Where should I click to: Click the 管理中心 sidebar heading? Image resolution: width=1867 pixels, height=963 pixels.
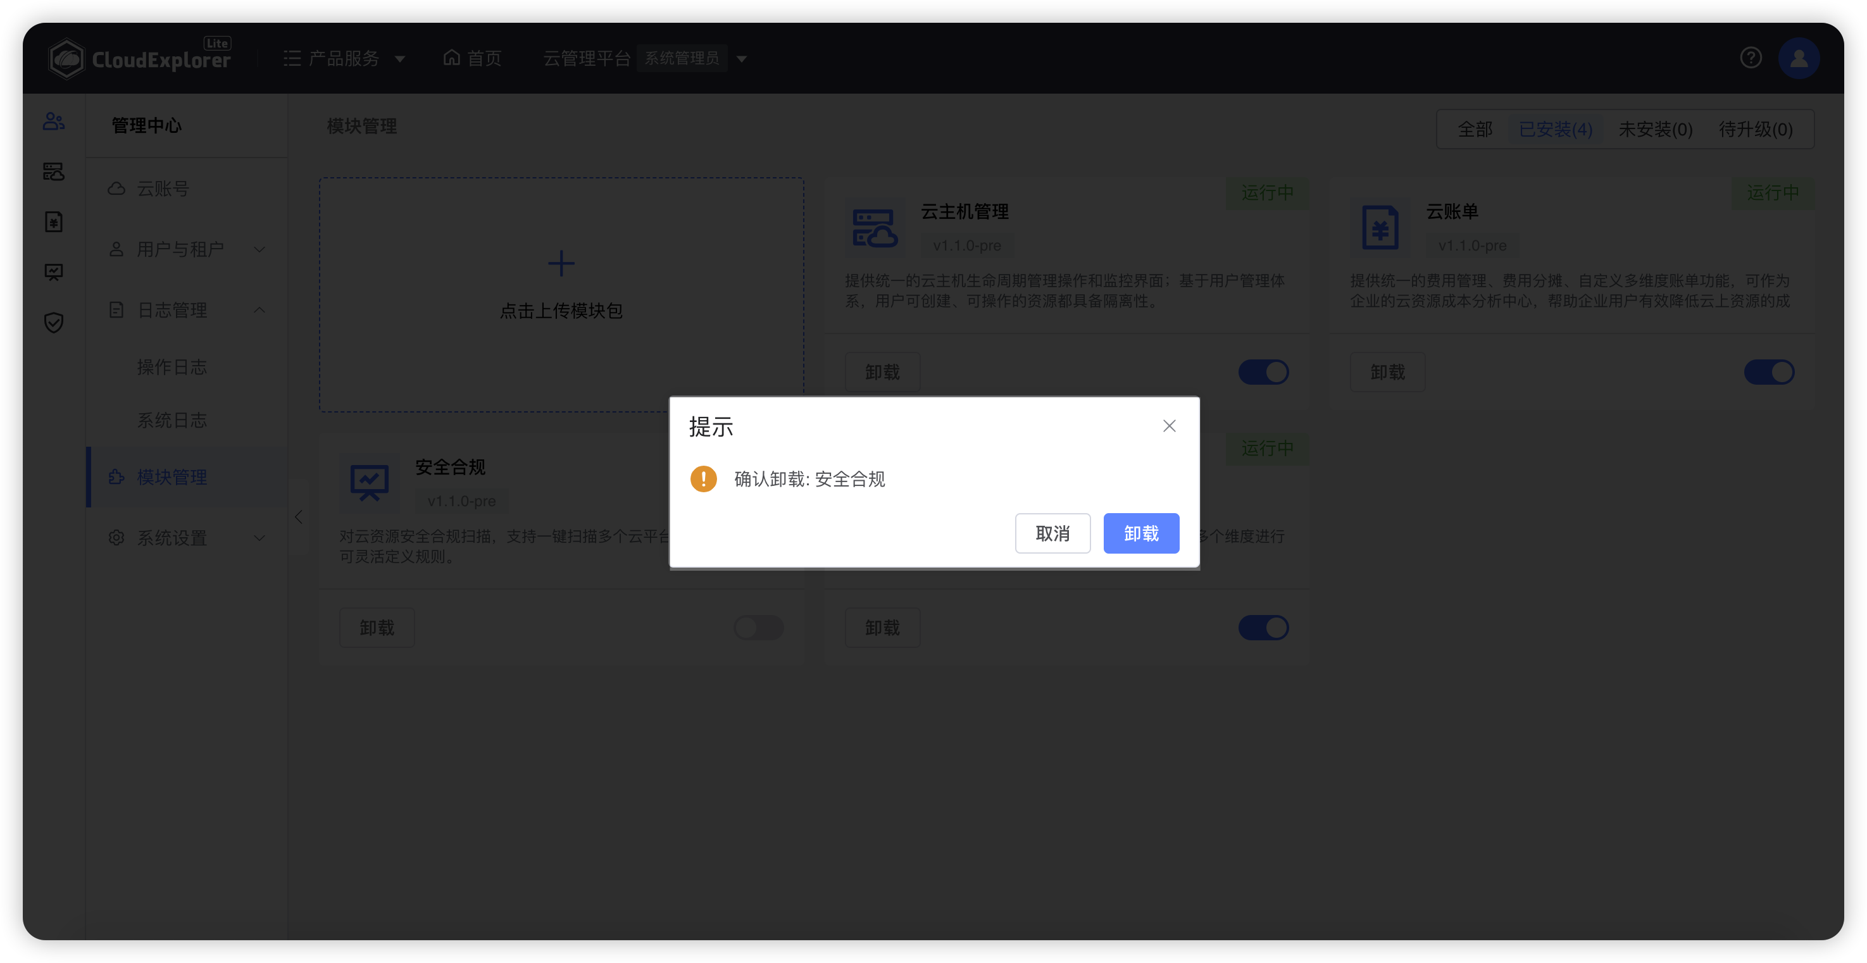146,125
